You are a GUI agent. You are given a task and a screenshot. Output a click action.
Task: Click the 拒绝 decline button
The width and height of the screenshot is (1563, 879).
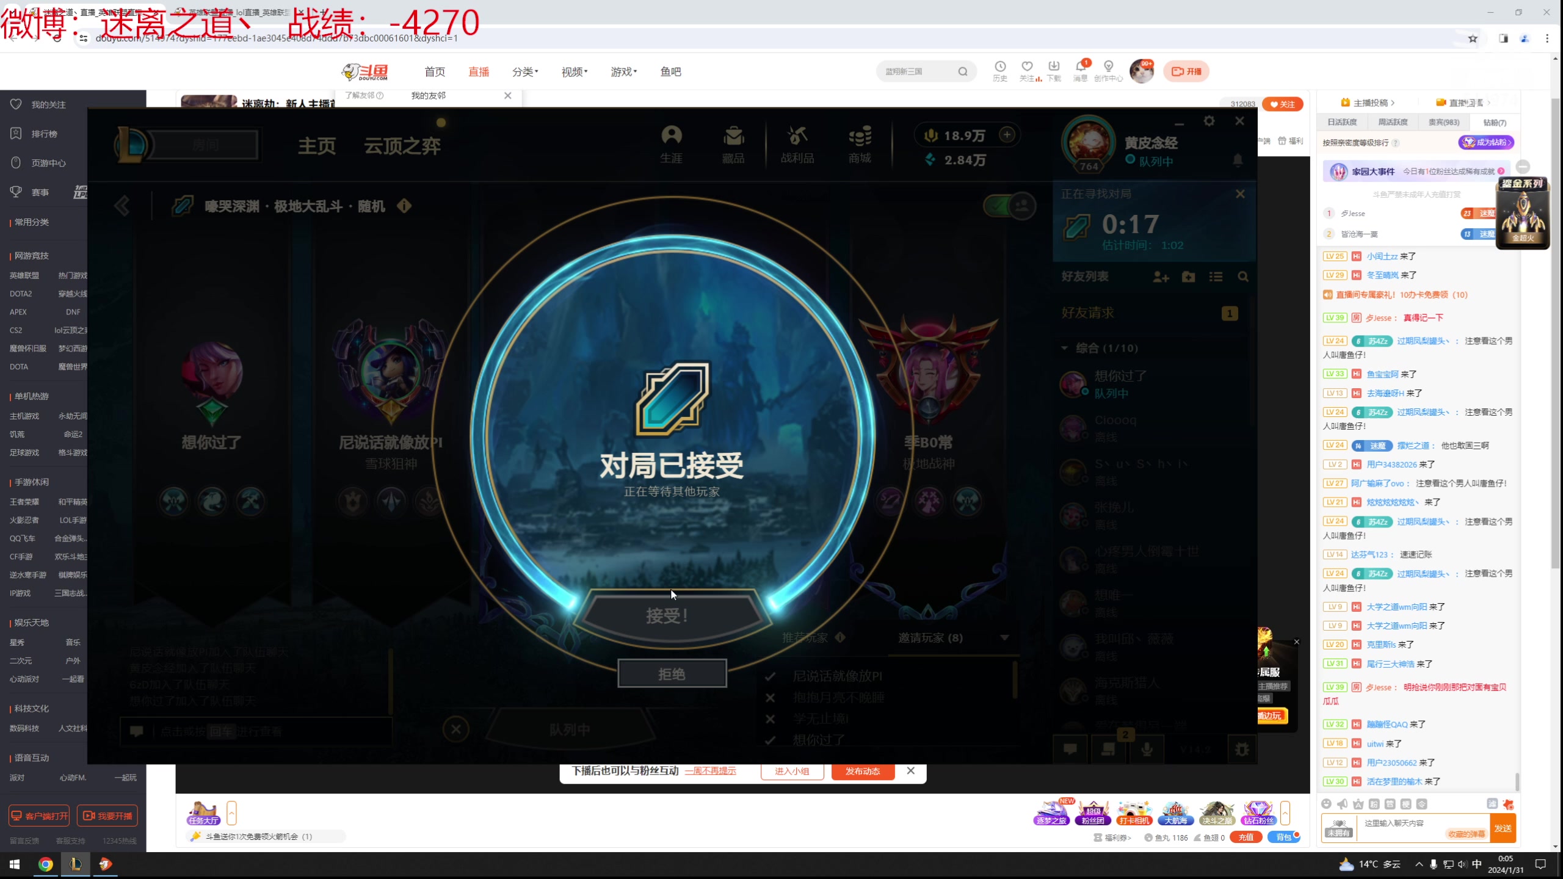click(x=672, y=674)
